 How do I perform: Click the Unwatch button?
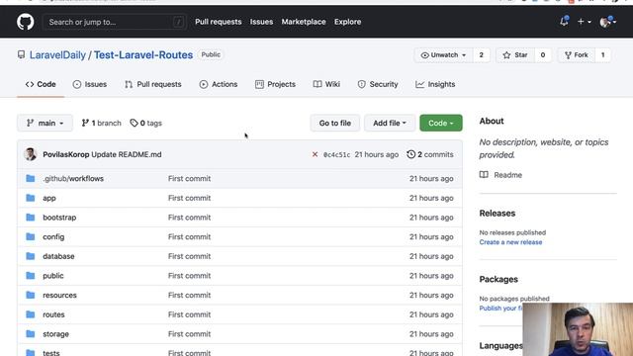tap(443, 55)
